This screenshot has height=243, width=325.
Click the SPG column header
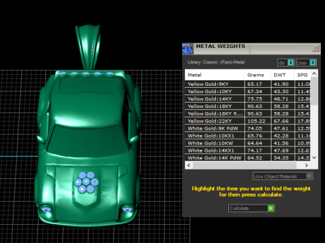(303, 75)
